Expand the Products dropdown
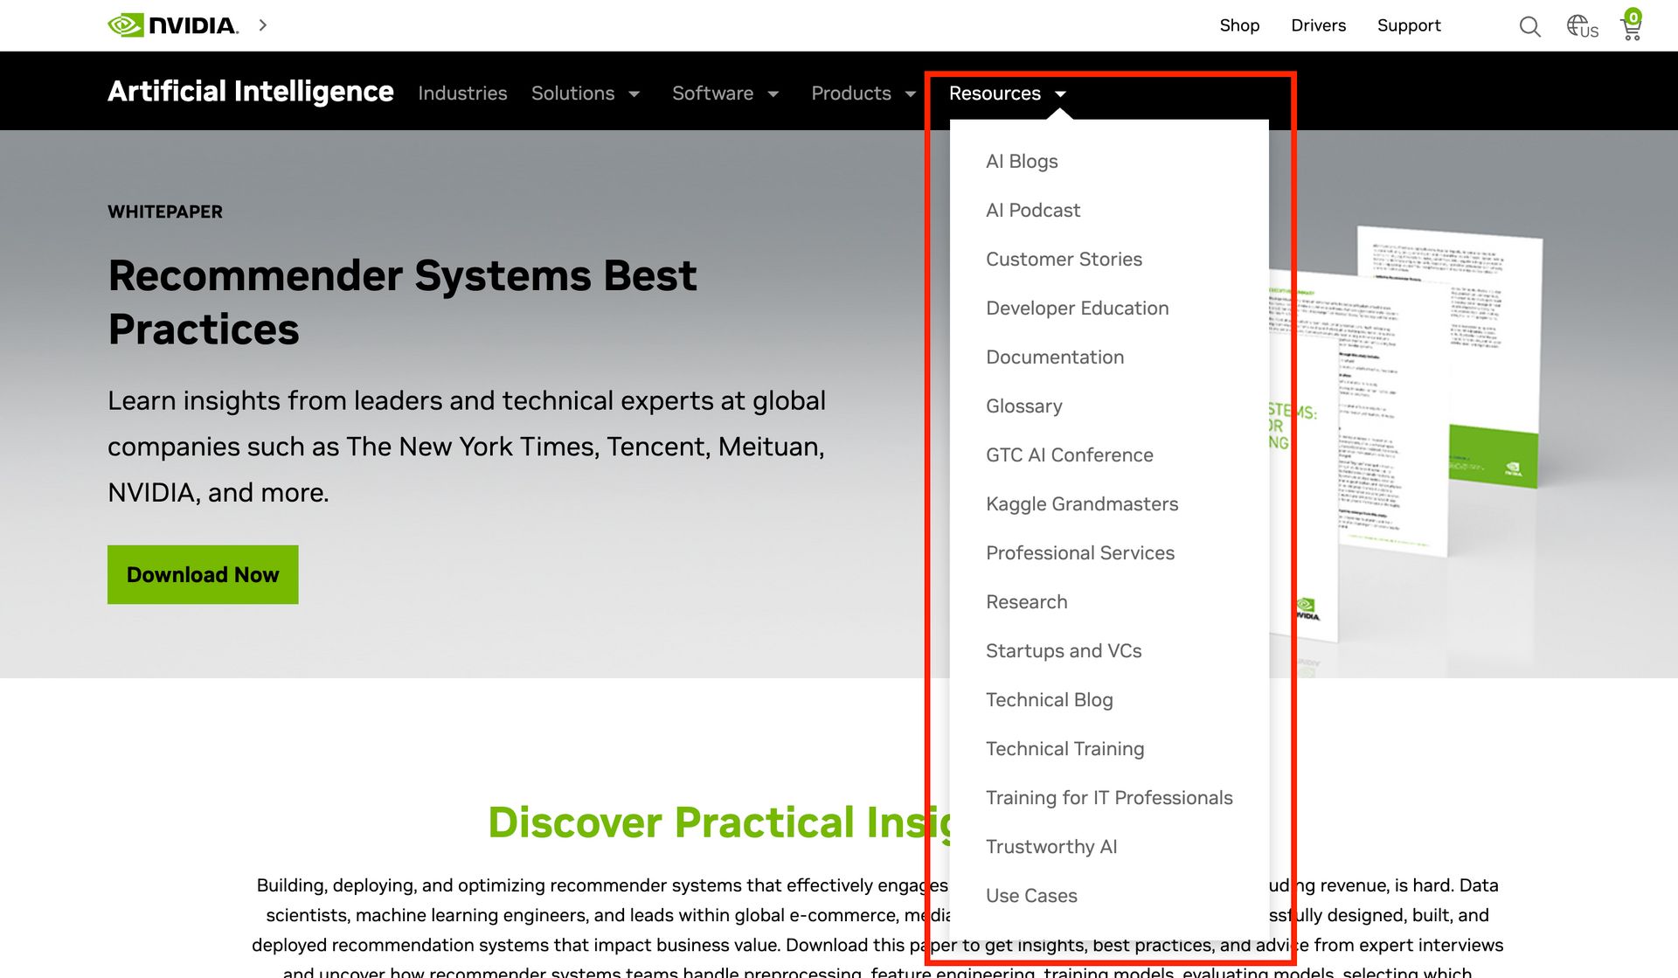Image resolution: width=1678 pixels, height=978 pixels. pos(863,94)
